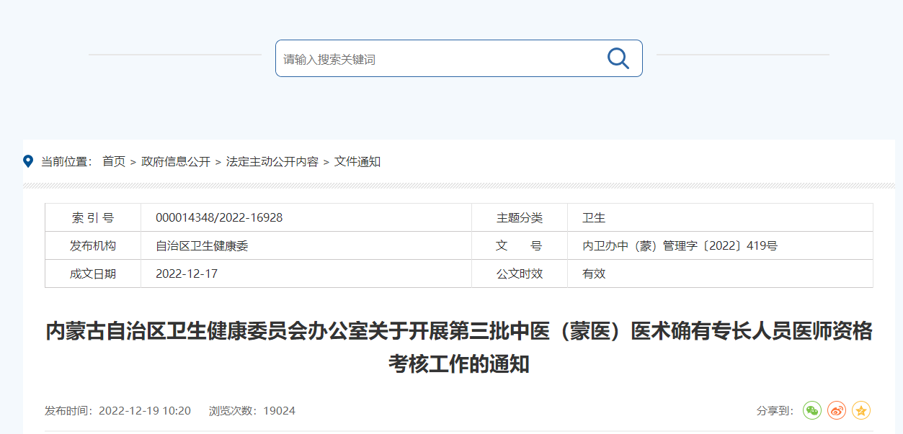903x434 pixels.
Task: Click document number ending in 419号
Action: coord(680,245)
